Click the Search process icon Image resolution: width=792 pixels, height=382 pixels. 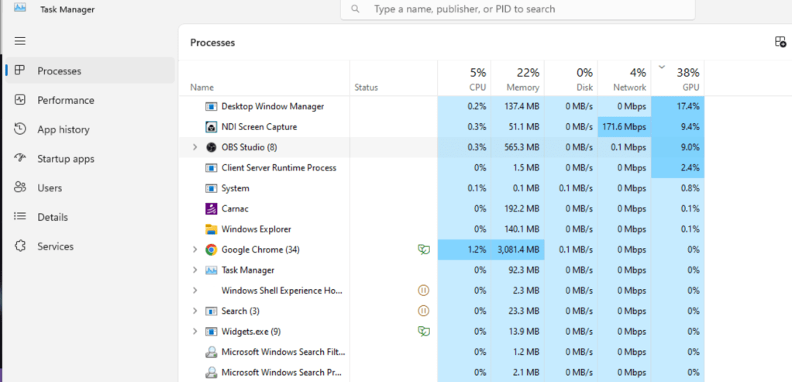tap(211, 311)
